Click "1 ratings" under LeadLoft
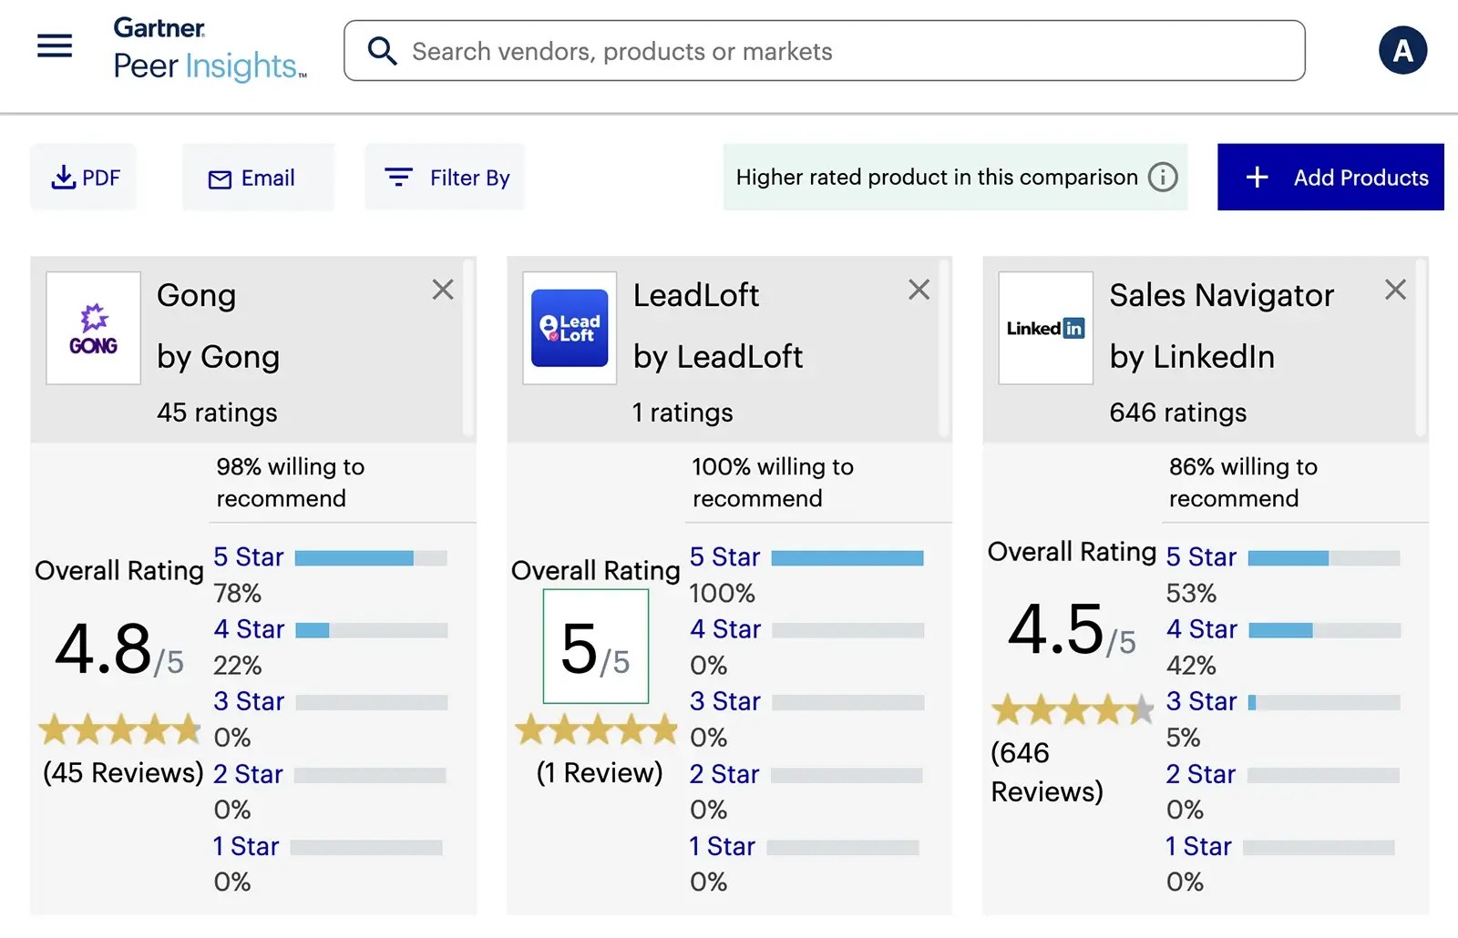This screenshot has width=1458, height=938. point(683,413)
